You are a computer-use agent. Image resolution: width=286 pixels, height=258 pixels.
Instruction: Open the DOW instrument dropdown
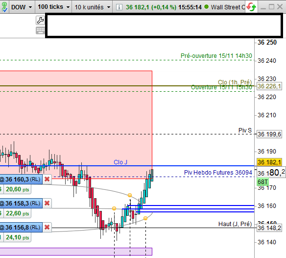click(22, 7)
